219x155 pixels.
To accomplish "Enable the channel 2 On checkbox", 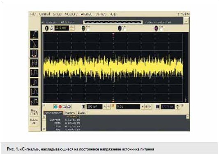I will coord(88,29).
